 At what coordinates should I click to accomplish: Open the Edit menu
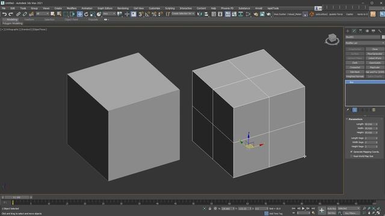click(13, 8)
